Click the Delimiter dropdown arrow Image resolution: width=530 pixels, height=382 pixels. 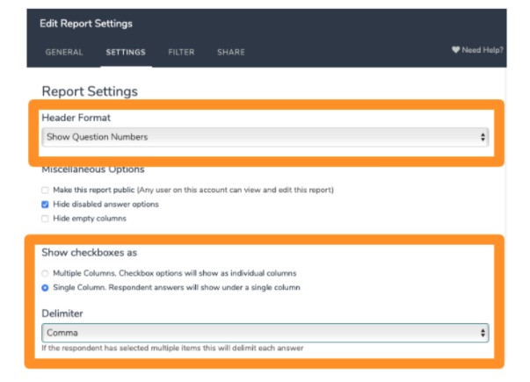pos(483,333)
